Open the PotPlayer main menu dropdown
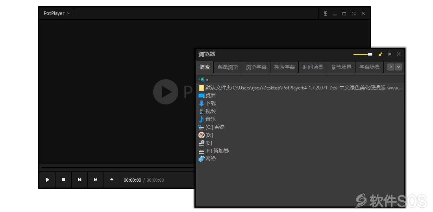 pos(57,13)
